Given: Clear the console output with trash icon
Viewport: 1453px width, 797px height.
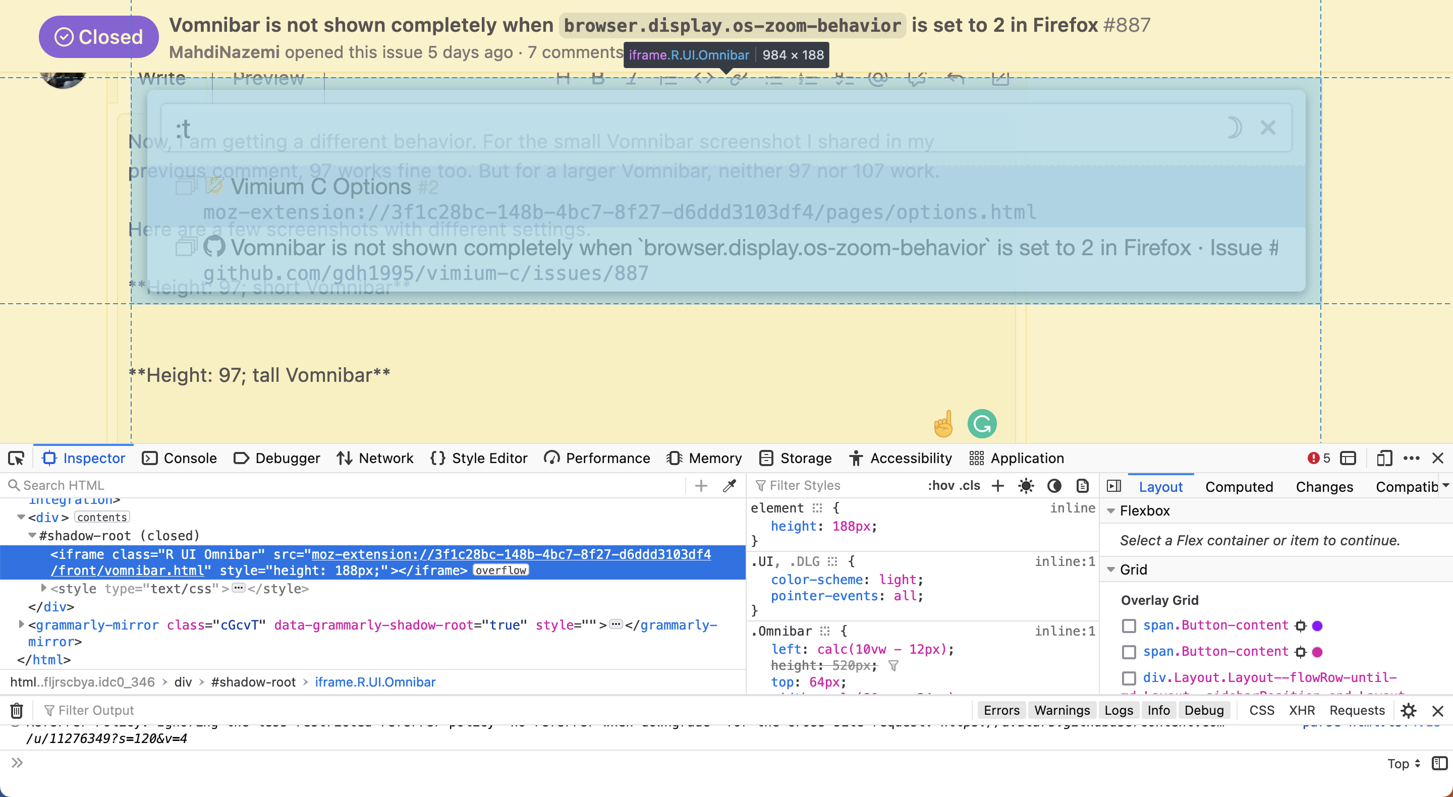Looking at the screenshot, I should coord(16,711).
